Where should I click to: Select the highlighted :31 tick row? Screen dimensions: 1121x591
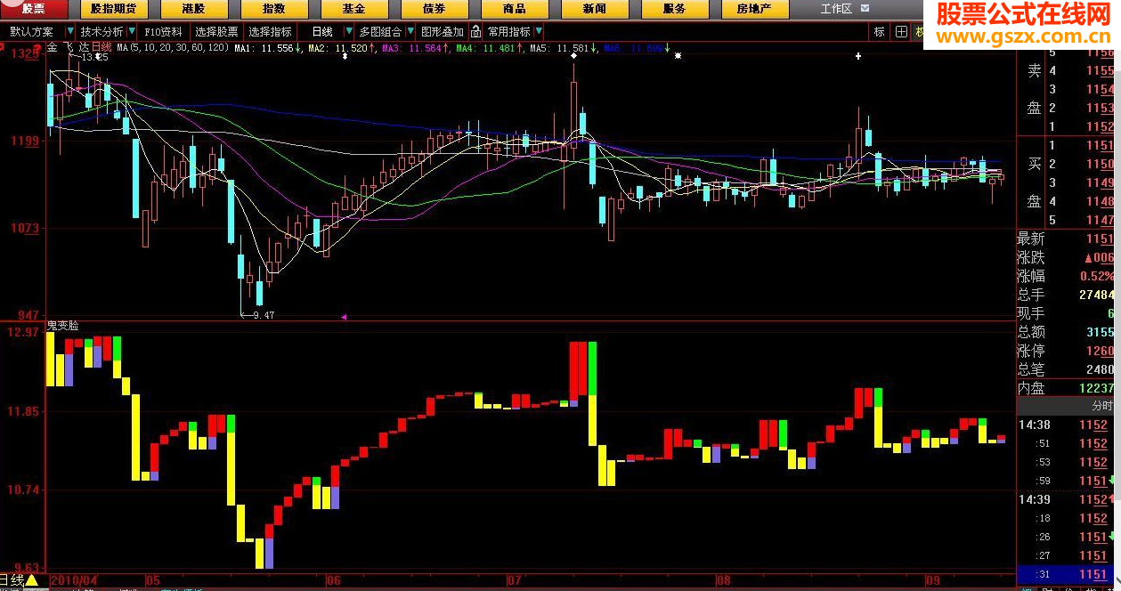(1066, 574)
